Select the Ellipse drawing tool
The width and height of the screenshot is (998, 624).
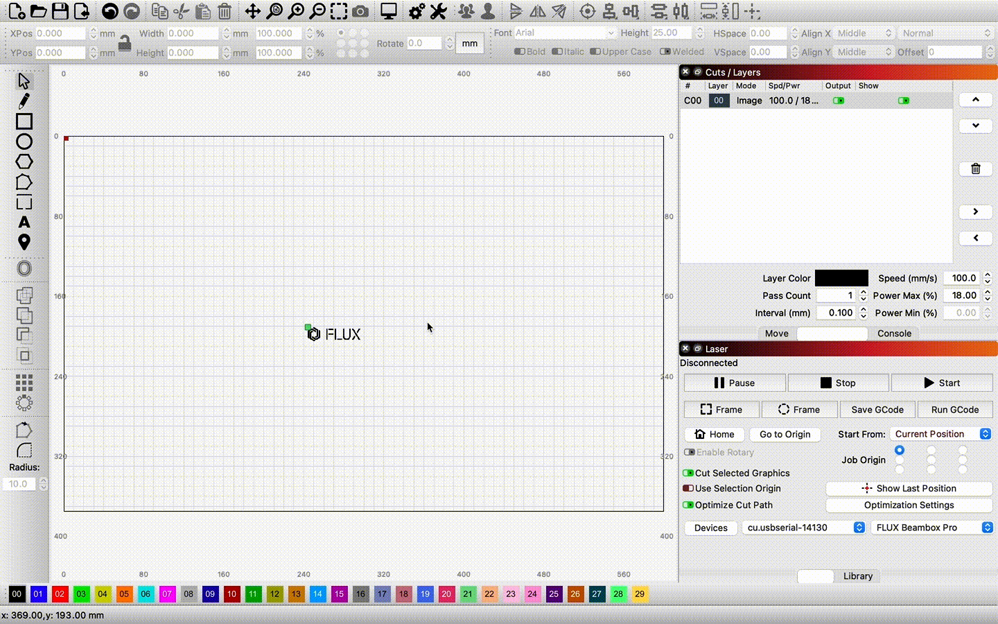[x=24, y=141]
